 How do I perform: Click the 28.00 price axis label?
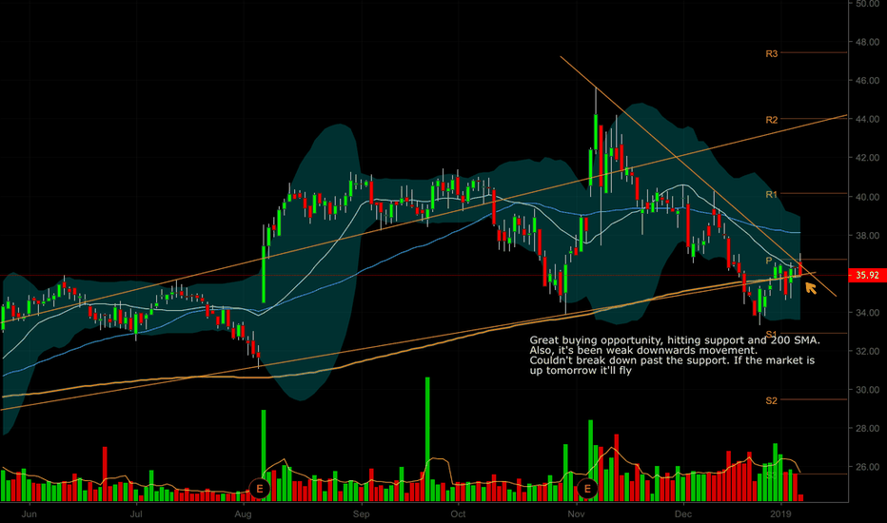pos(867,429)
